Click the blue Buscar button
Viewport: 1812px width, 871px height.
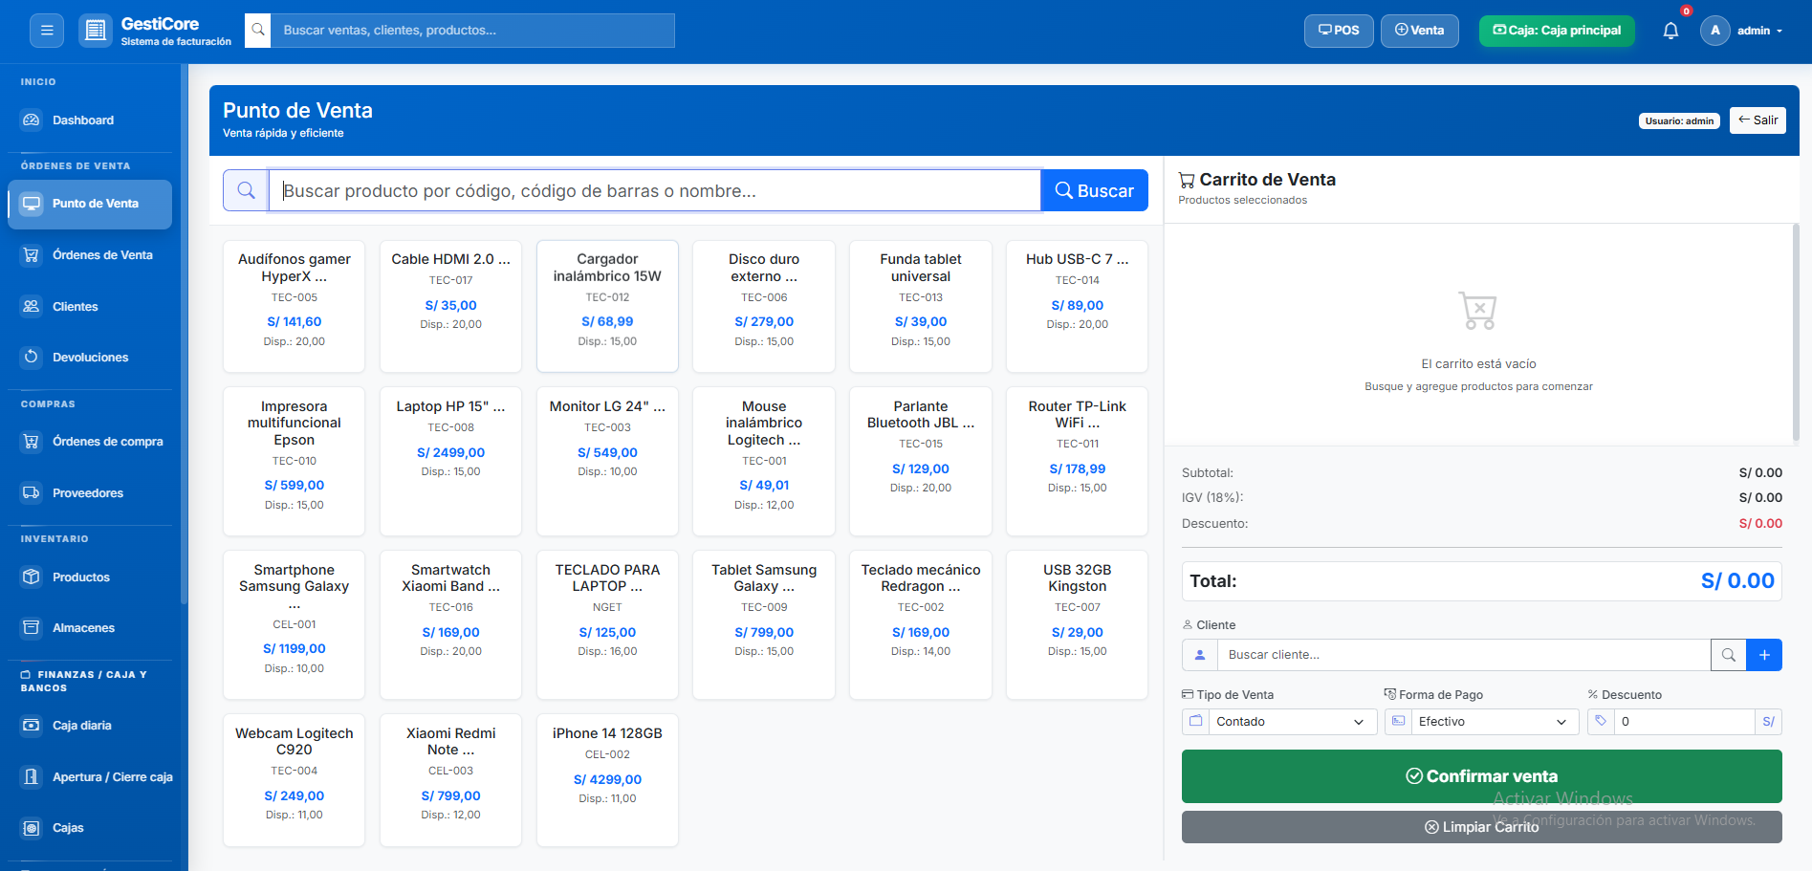(x=1095, y=190)
